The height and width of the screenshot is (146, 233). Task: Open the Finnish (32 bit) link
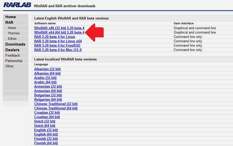pyautogui.click(x=46, y=139)
